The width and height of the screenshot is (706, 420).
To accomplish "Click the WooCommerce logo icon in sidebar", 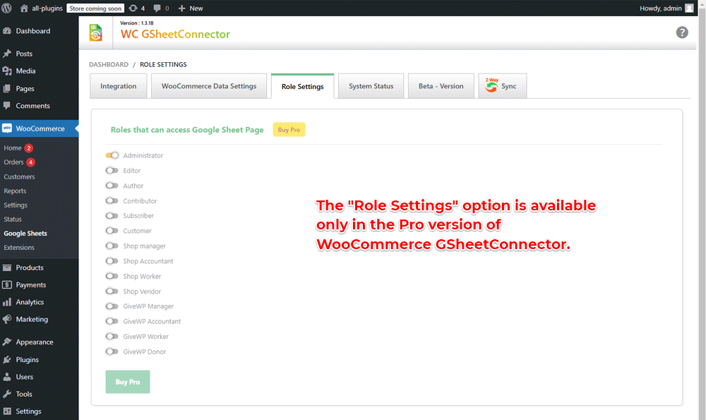I will click(x=7, y=128).
